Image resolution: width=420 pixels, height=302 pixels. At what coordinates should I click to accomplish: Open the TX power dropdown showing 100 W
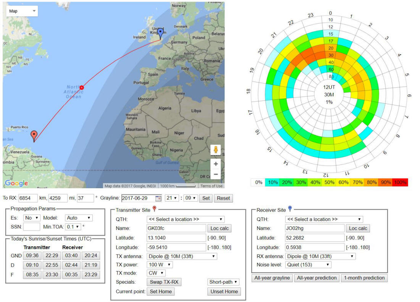(x=160, y=265)
